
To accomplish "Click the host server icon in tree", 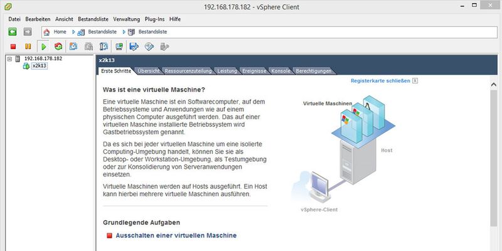I will coord(18,58).
